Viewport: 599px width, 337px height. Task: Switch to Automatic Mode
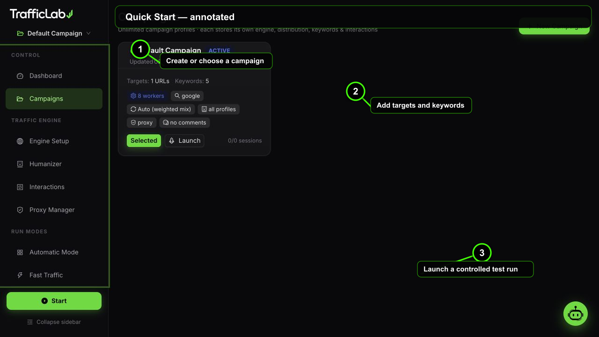54,252
